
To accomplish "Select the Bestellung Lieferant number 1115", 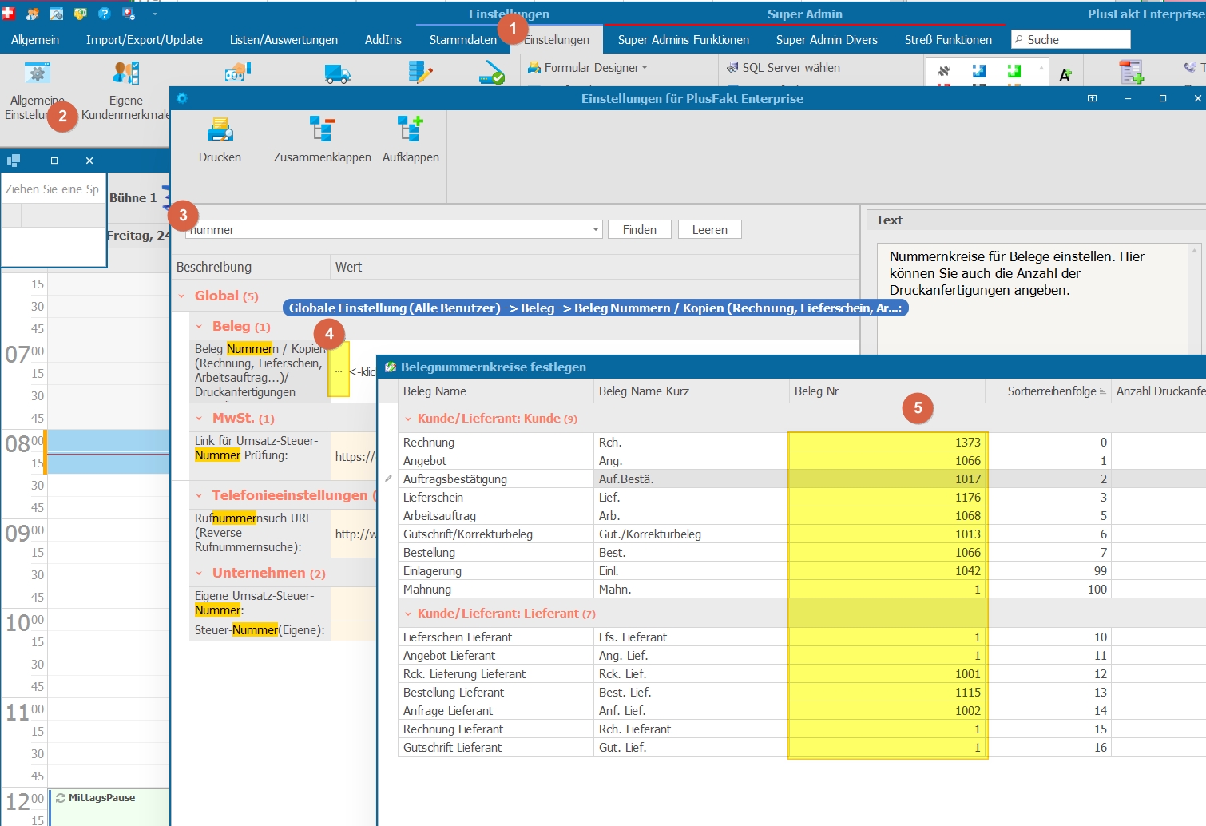I will [x=887, y=693].
